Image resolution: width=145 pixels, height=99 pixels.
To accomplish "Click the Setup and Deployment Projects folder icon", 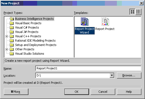I will tap(12, 45).
